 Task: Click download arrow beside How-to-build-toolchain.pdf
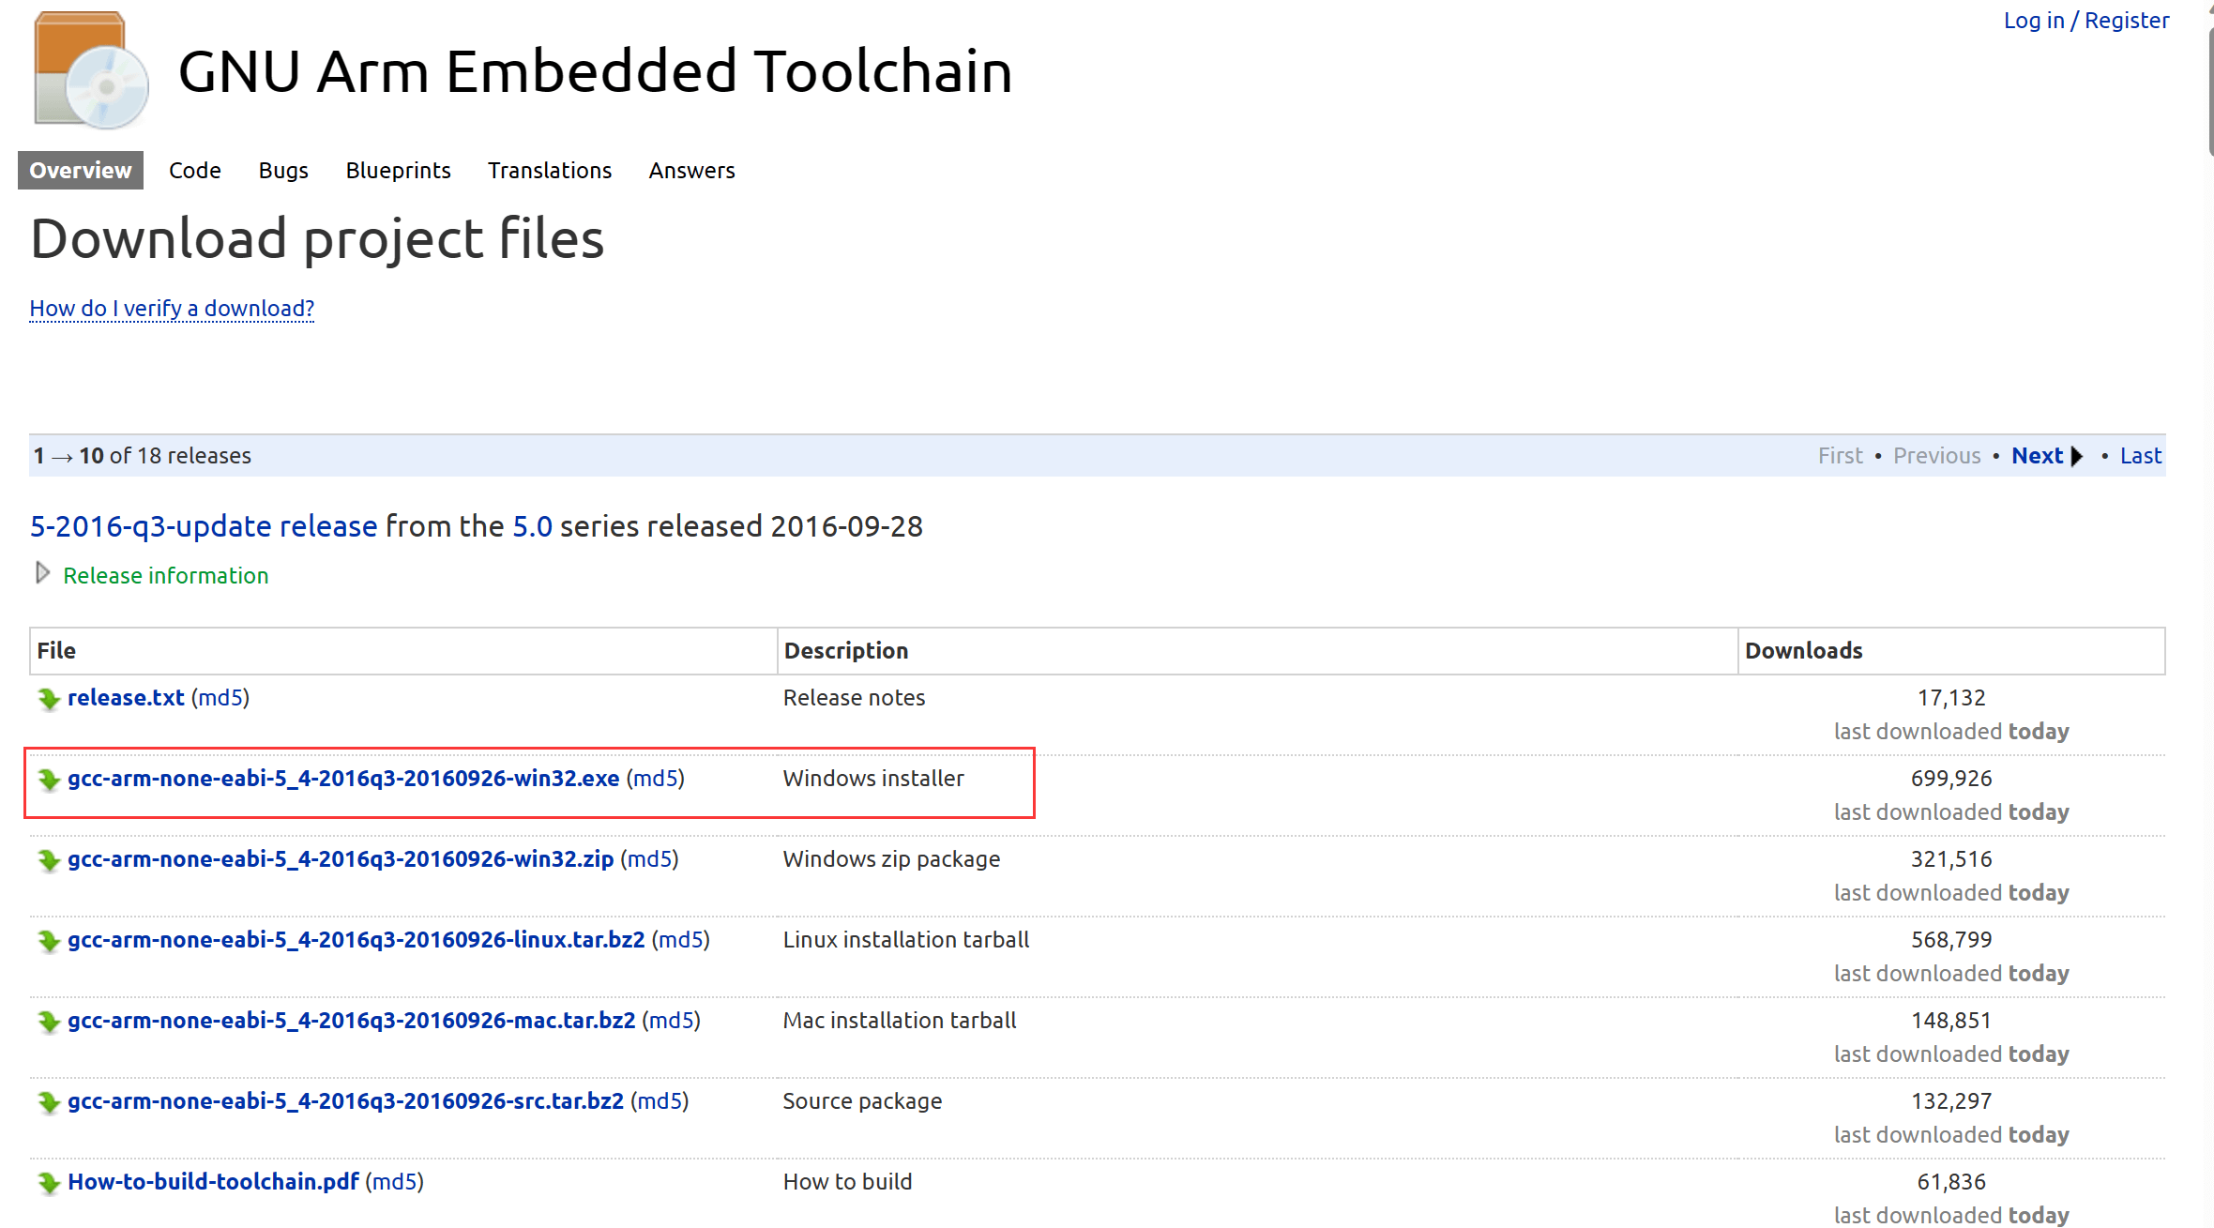pos(49,1183)
